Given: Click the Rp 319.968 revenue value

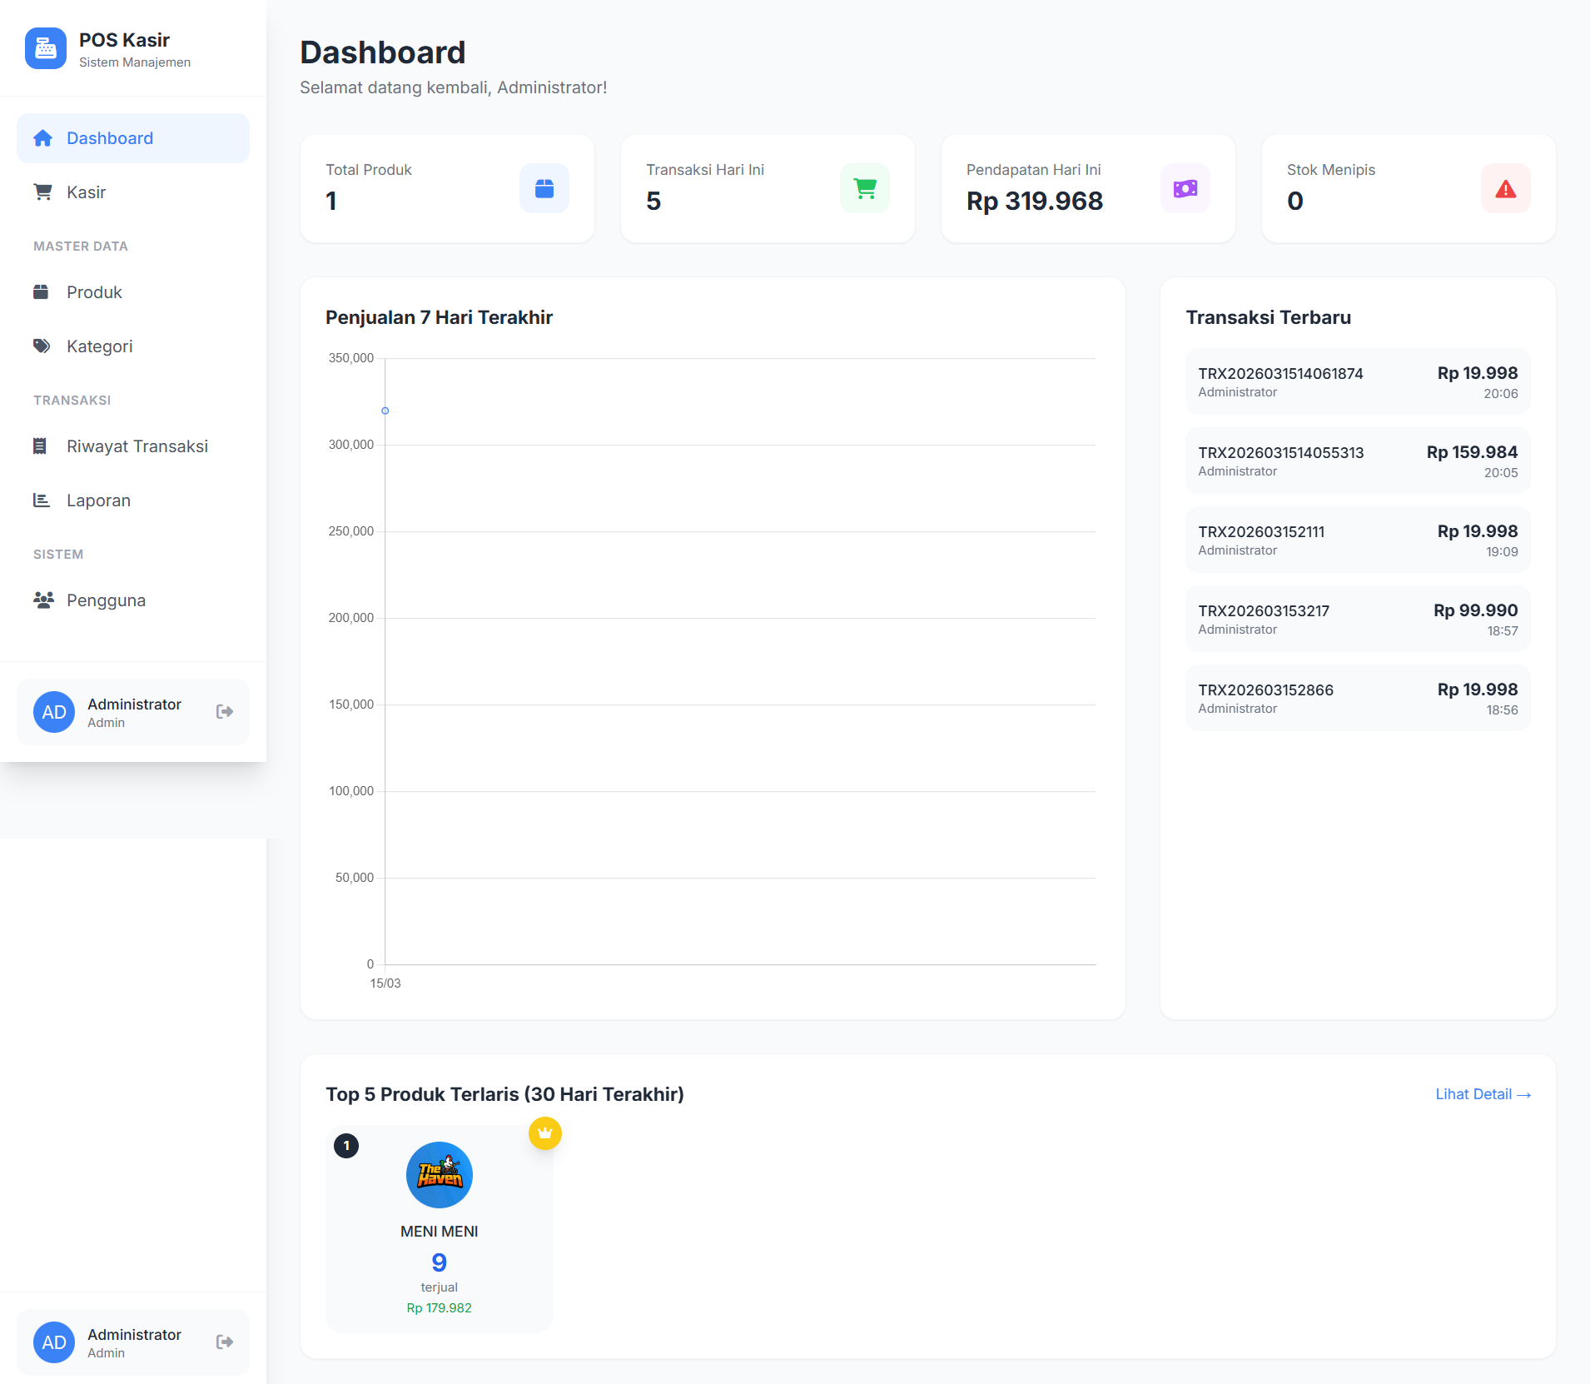Looking at the screenshot, I should coord(1035,201).
